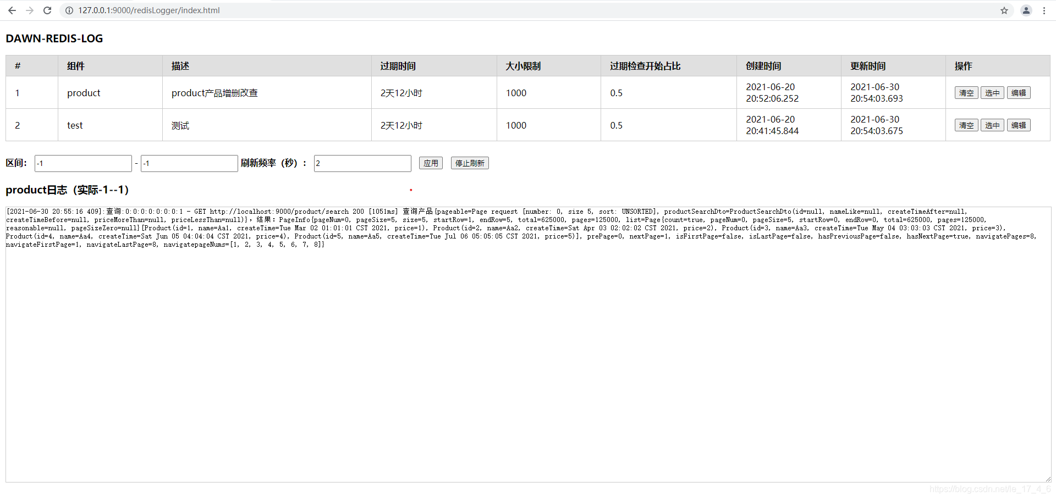The width and height of the screenshot is (1056, 499).
Task: Click inside the product log textarea
Action: point(528,345)
